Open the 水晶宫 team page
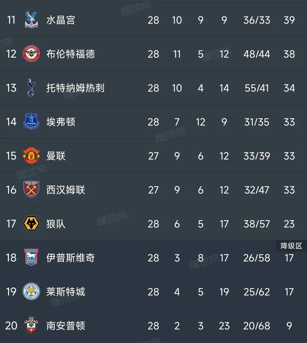Image resolution: width=307 pixels, height=343 pixels. tap(60, 20)
